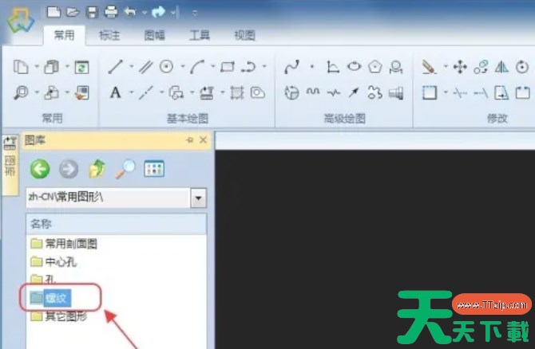Select the Erase tool in 修改 group
The height and width of the screenshot is (349, 535).
point(429,67)
